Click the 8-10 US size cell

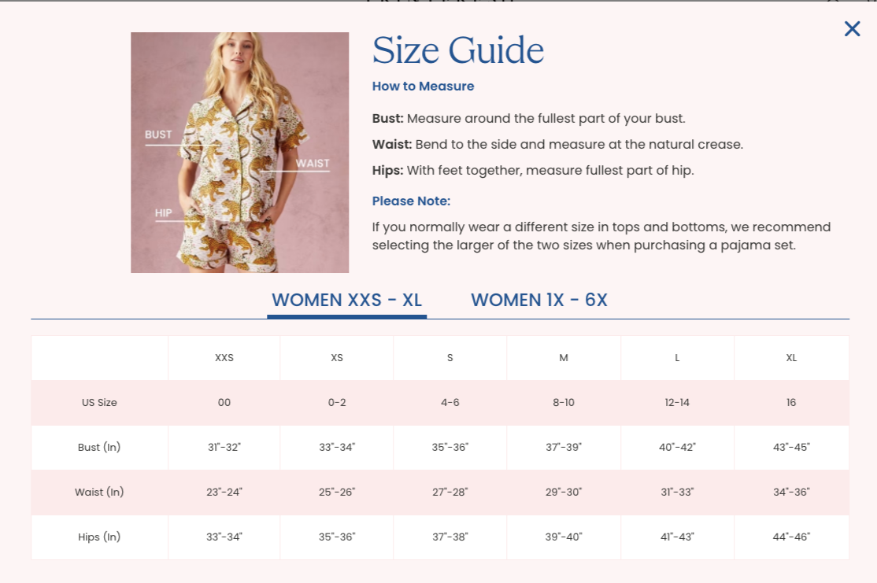564,403
